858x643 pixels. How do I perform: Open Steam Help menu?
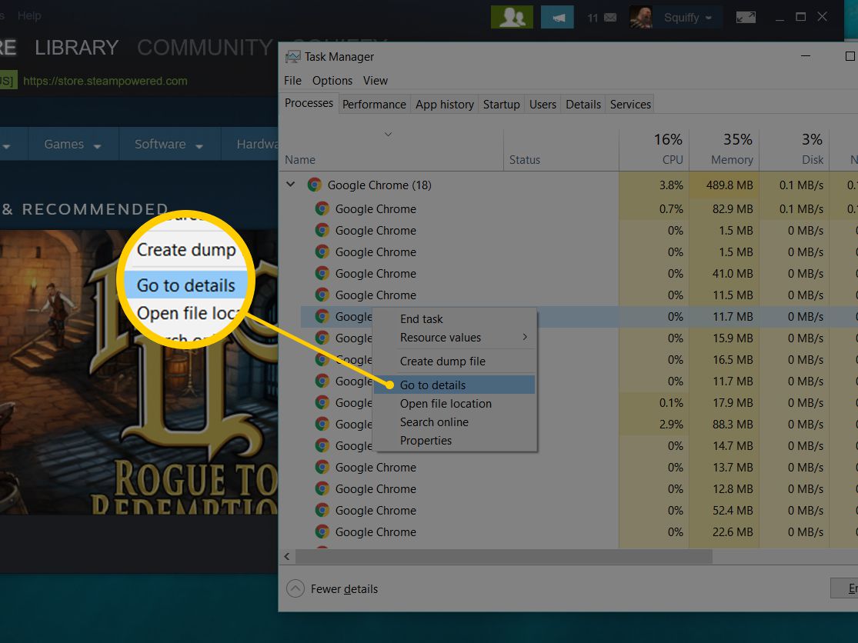point(29,16)
